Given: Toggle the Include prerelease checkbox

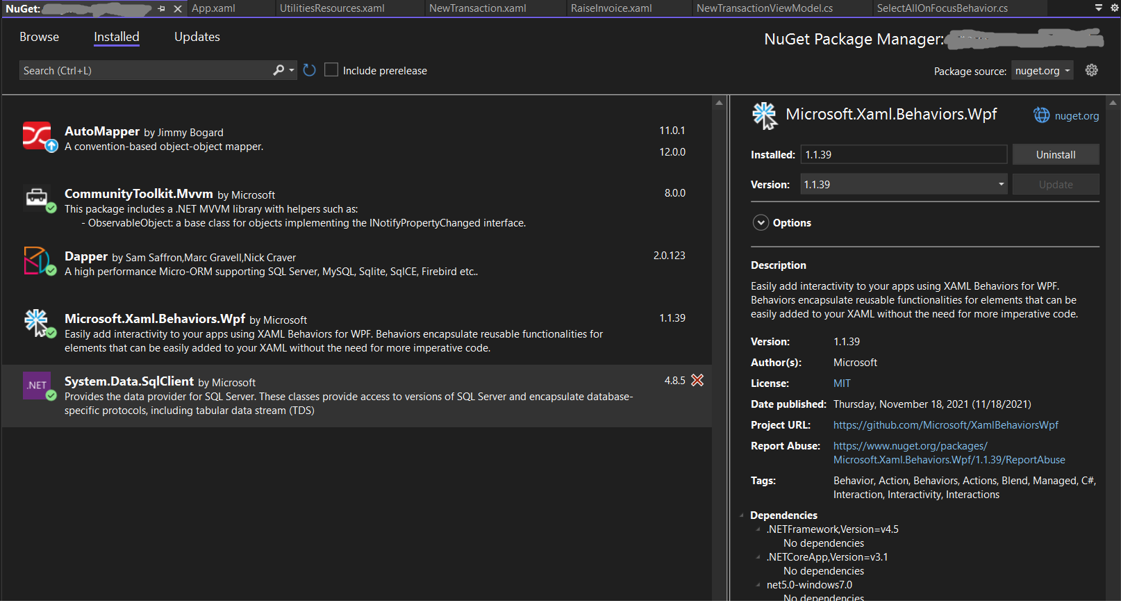Looking at the screenshot, I should coord(331,70).
